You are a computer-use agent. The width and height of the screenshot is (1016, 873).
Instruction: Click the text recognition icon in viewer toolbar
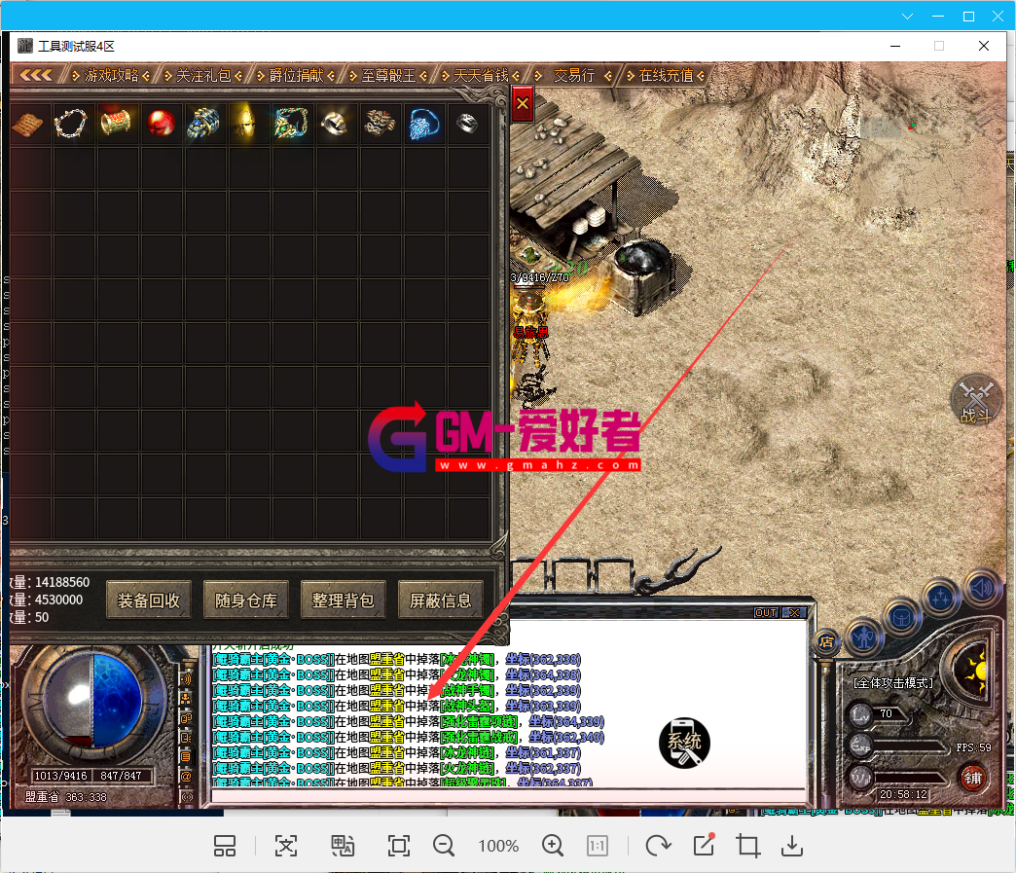pyautogui.click(x=286, y=846)
